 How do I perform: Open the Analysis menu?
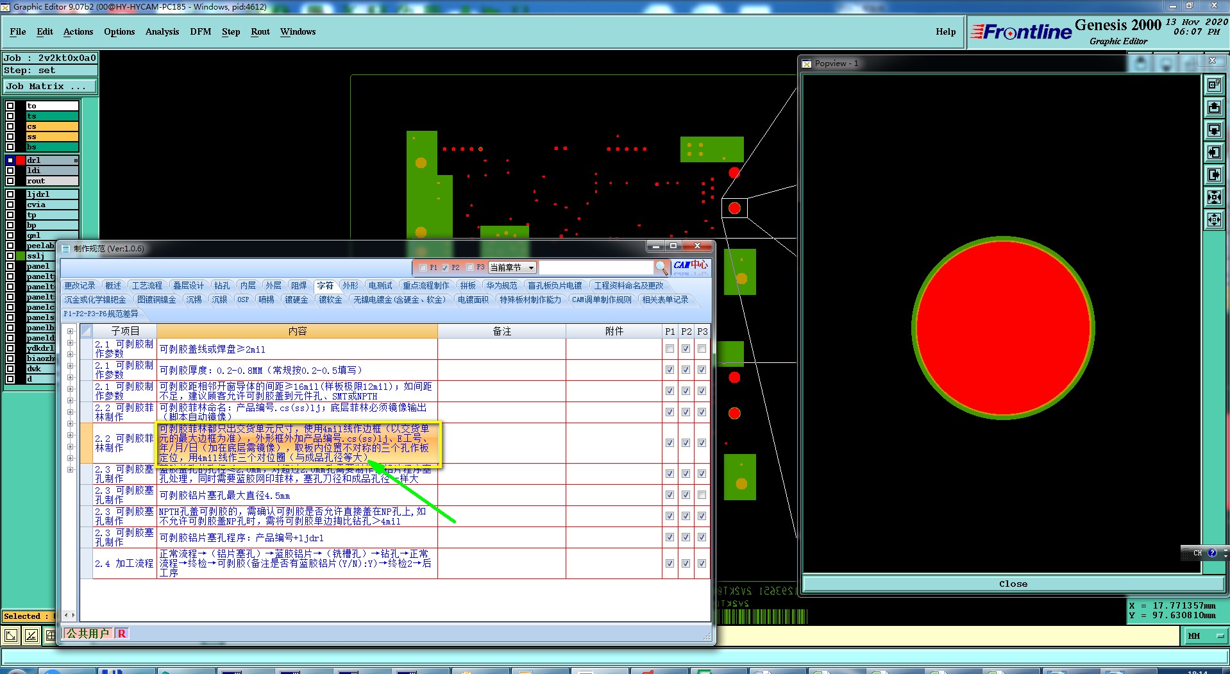point(162,31)
